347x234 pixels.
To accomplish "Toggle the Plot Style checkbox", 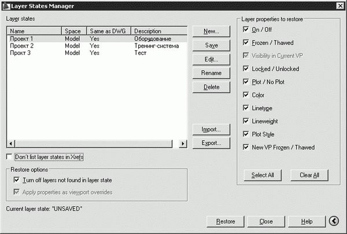I will click(x=246, y=134).
